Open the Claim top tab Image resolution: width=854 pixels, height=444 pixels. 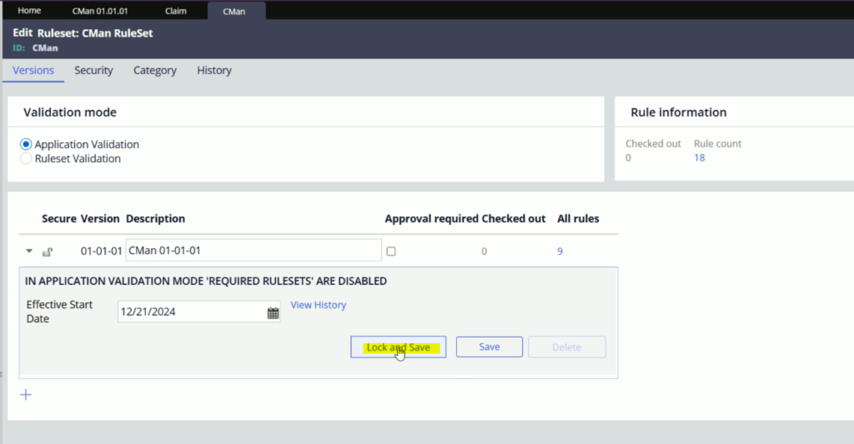176,11
